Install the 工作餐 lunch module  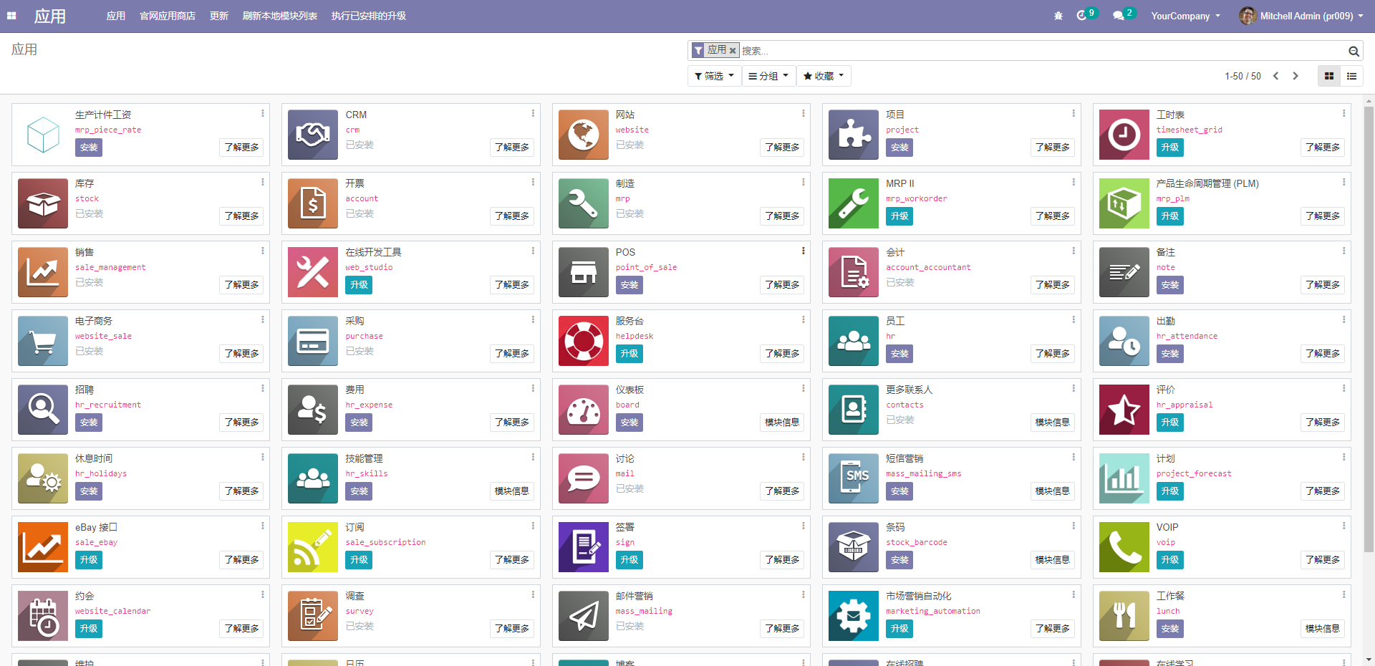tap(1170, 629)
